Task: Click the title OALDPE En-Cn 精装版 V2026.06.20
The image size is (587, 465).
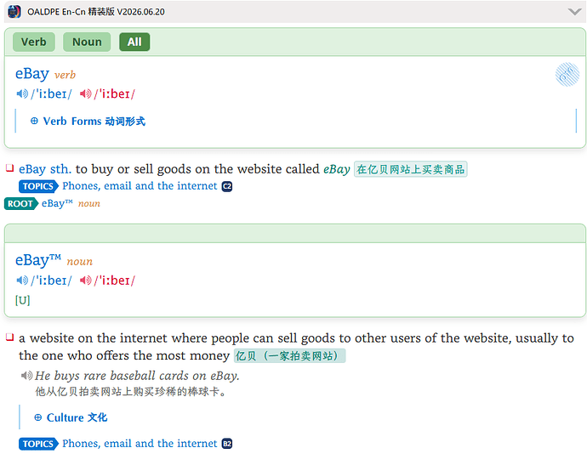Action: (96, 12)
